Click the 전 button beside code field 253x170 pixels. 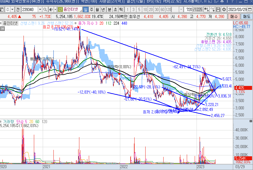coord(18,9)
